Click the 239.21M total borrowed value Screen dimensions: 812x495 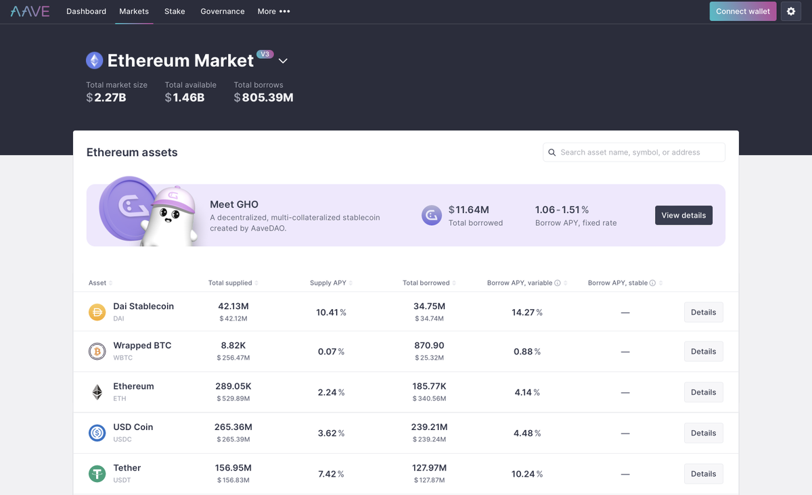click(429, 427)
